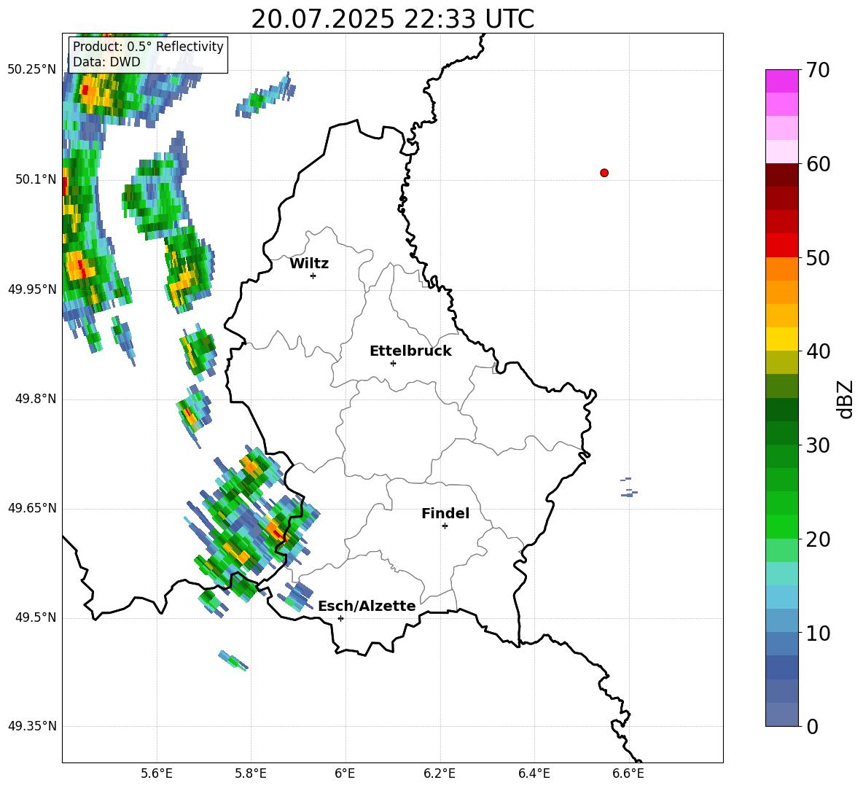Screen dimensions: 863x788
Task: Click the small radar echo near 6.6°E
Action: (628, 488)
